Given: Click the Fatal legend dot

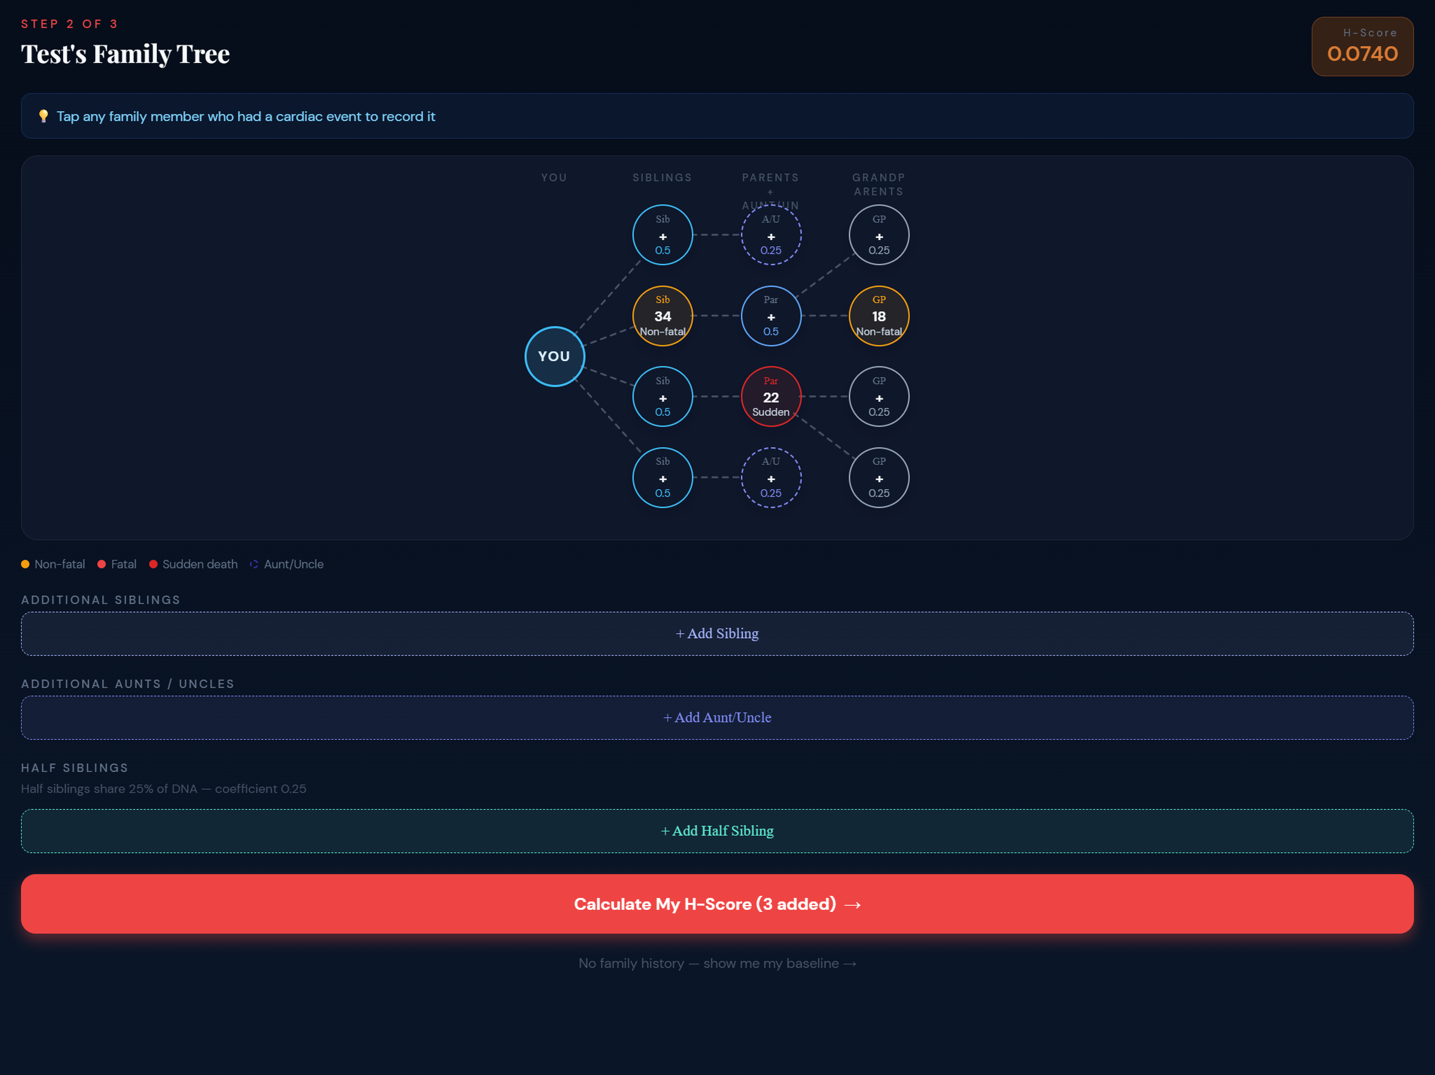Looking at the screenshot, I should [x=102, y=564].
